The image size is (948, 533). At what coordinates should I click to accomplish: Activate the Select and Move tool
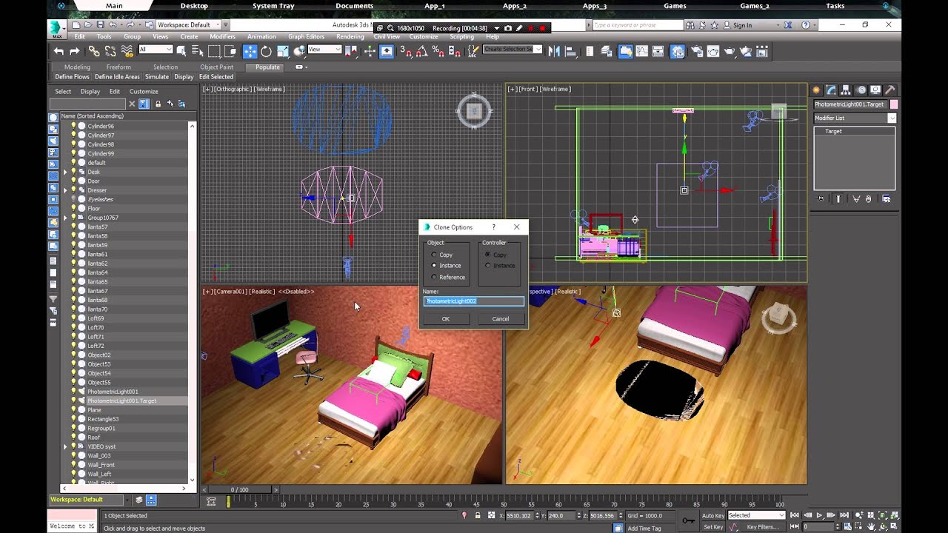pyautogui.click(x=250, y=51)
